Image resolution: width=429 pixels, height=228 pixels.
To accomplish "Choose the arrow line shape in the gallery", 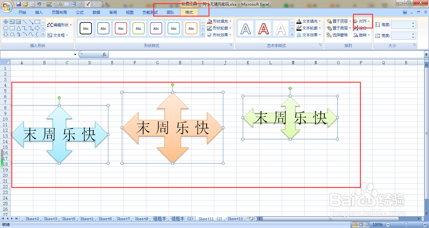I will 31,22.
